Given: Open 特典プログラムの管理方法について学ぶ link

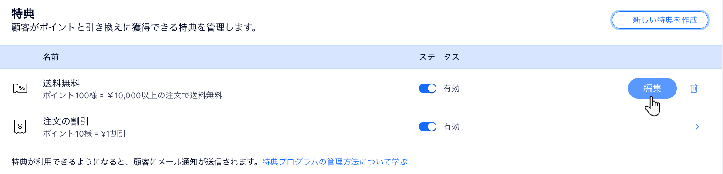Looking at the screenshot, I should [335, 162].
